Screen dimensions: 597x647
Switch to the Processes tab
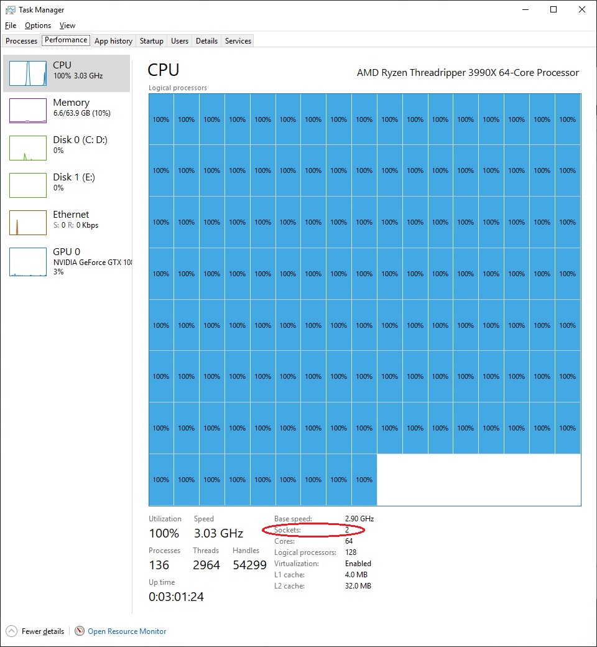[x=21, y=41]
